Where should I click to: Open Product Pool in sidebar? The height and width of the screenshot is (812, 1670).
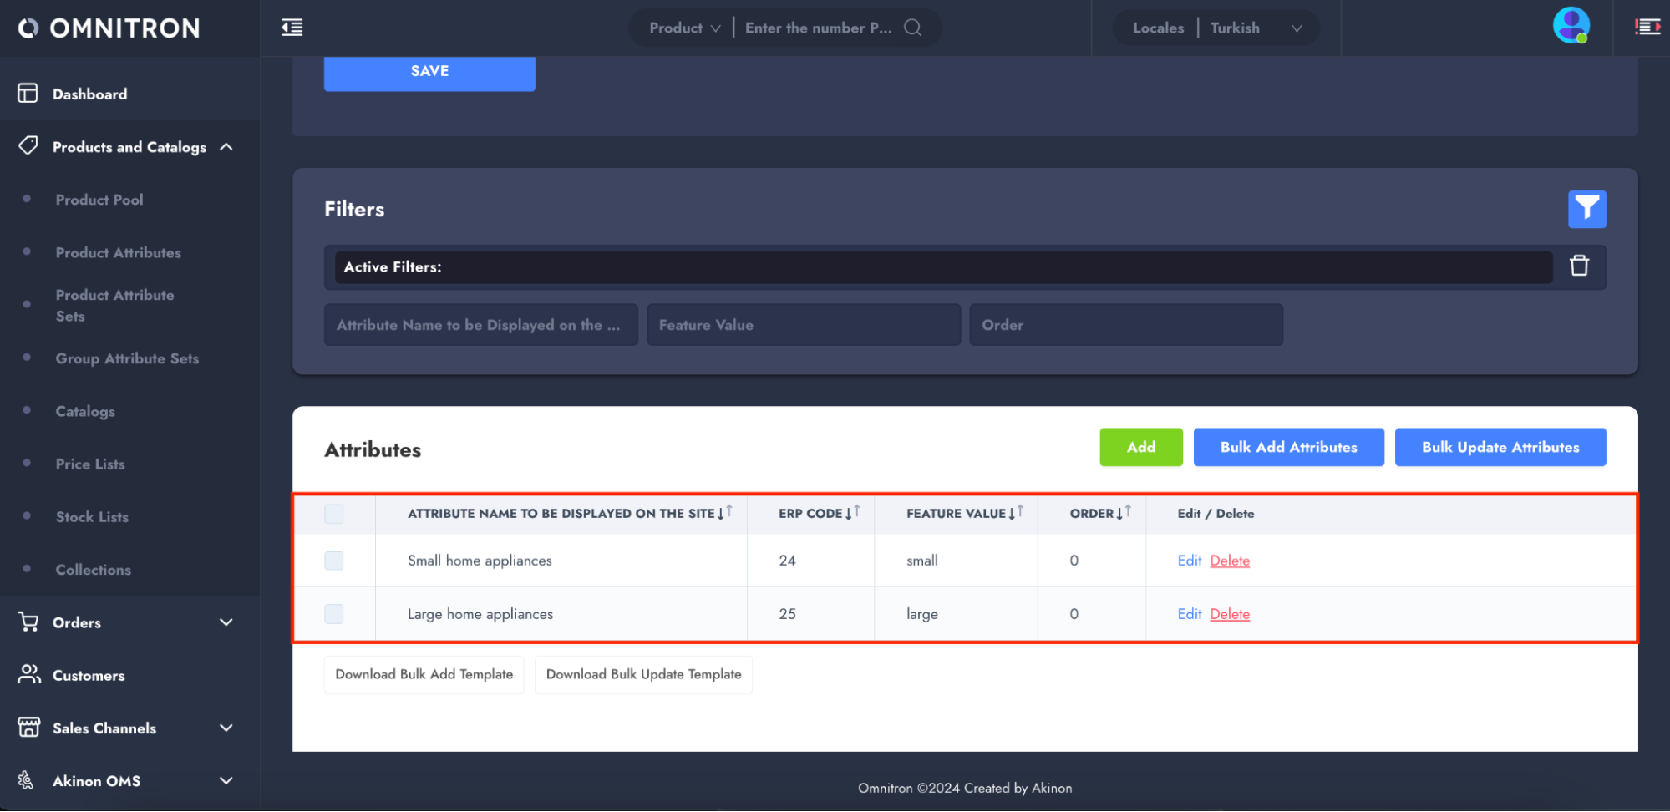(x=99, y=200)
